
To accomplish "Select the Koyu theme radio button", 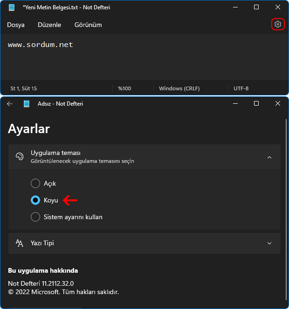I will [x=35, y=200].
